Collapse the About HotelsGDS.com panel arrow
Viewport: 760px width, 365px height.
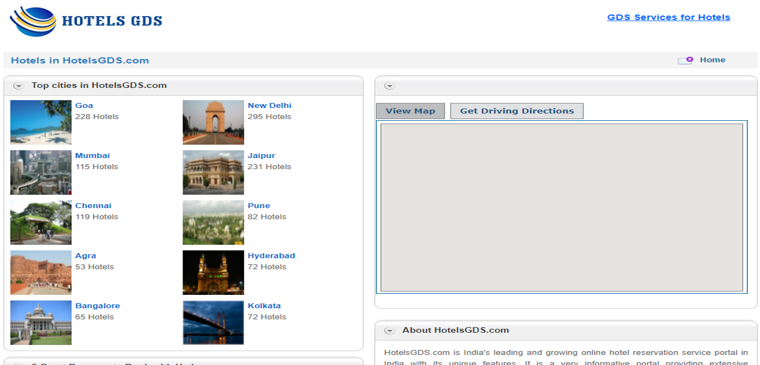tap(389, 331)
